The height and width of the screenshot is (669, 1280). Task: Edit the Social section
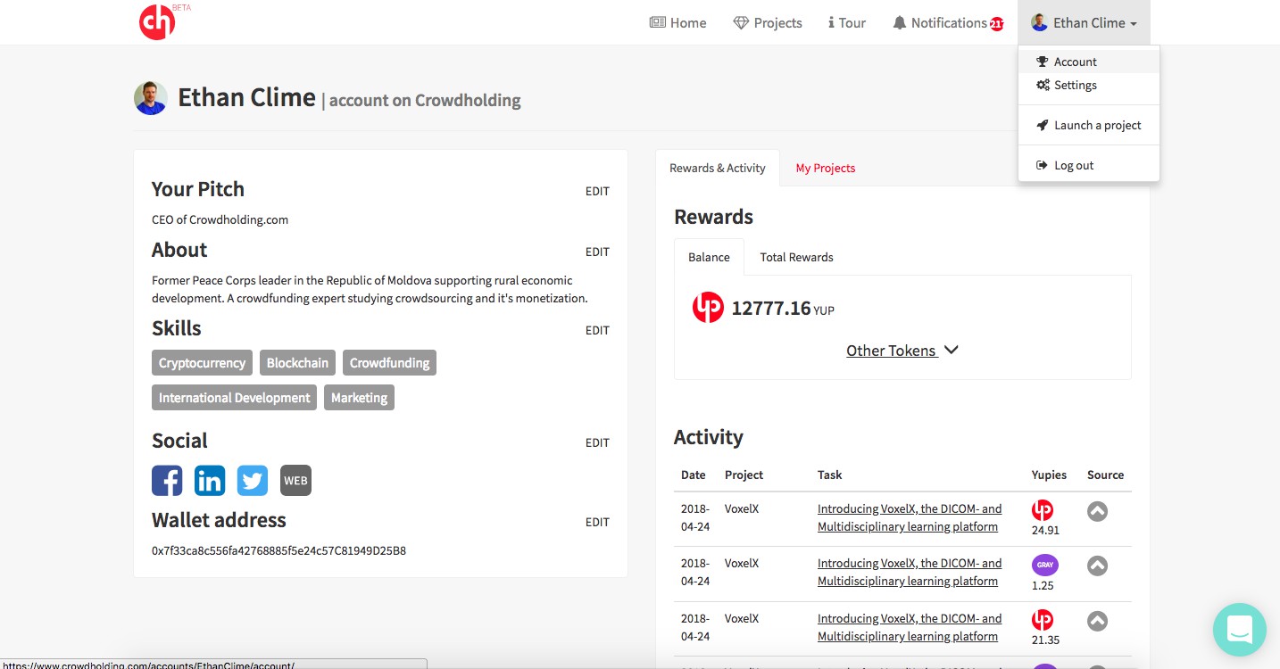tap(597, 442)
